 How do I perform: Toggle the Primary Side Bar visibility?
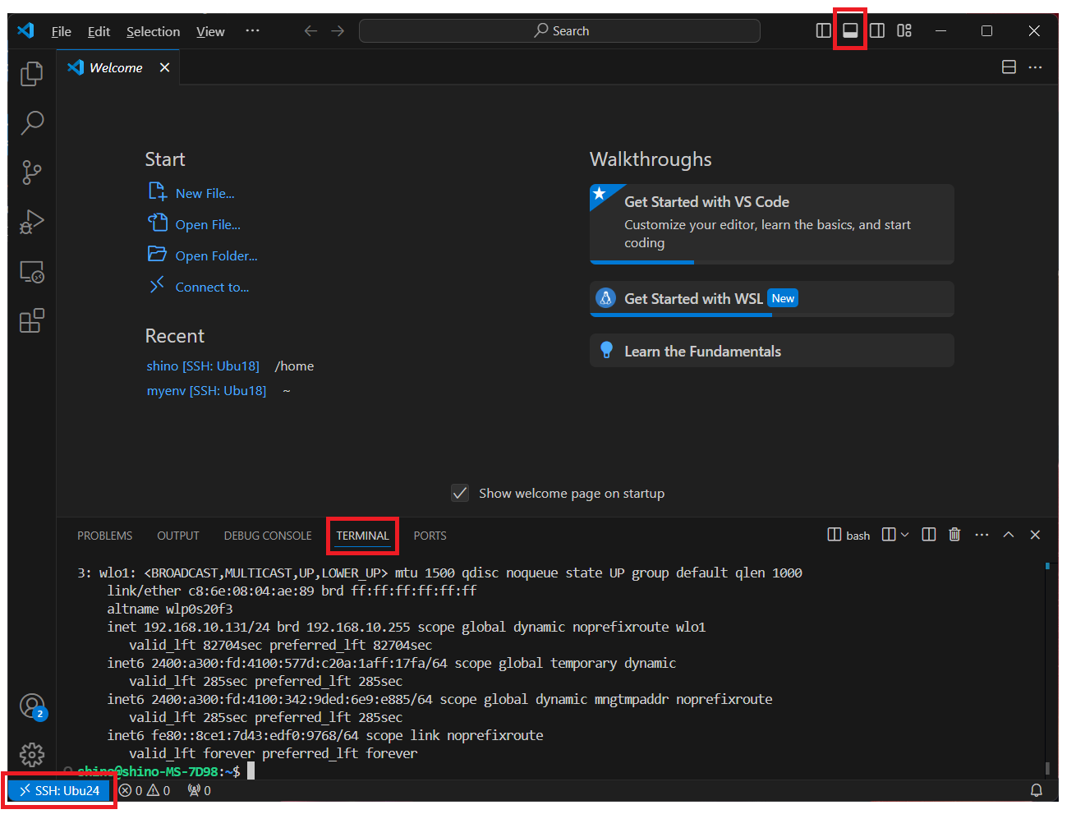pyautogui.click(x=822, y=30)
